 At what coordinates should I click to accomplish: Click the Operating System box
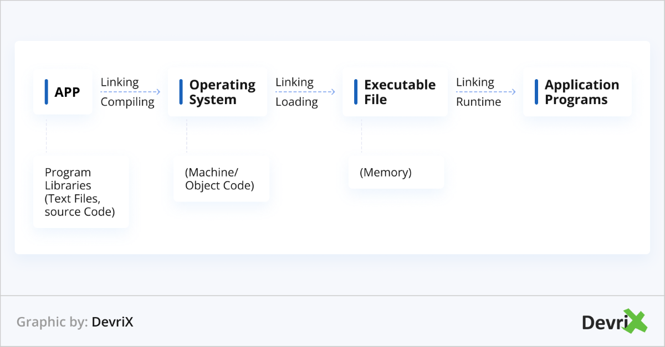point(217,92)
